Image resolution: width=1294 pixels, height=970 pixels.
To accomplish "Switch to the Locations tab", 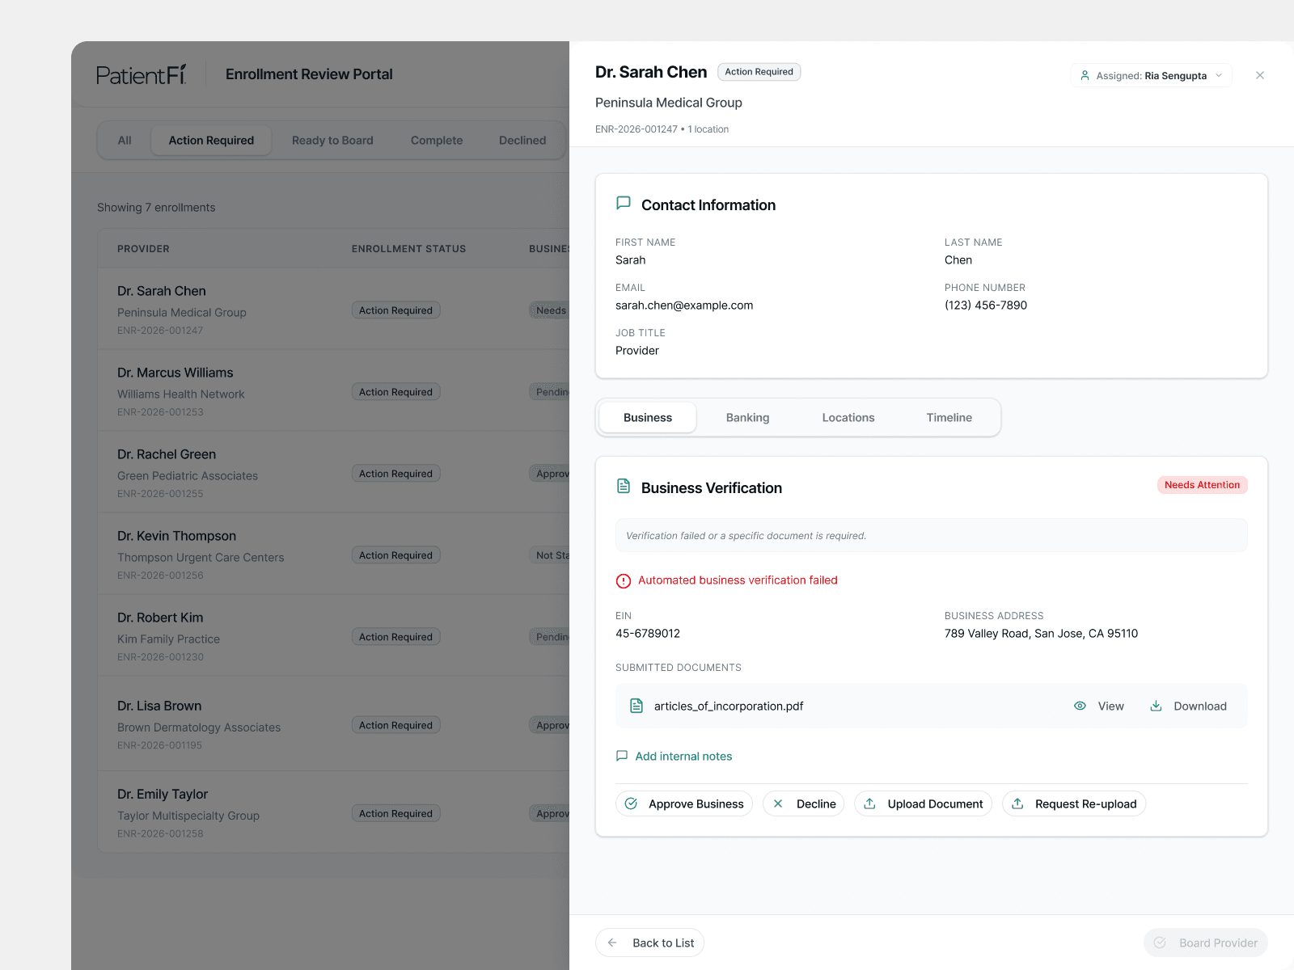I will click(x=848, y=417).
